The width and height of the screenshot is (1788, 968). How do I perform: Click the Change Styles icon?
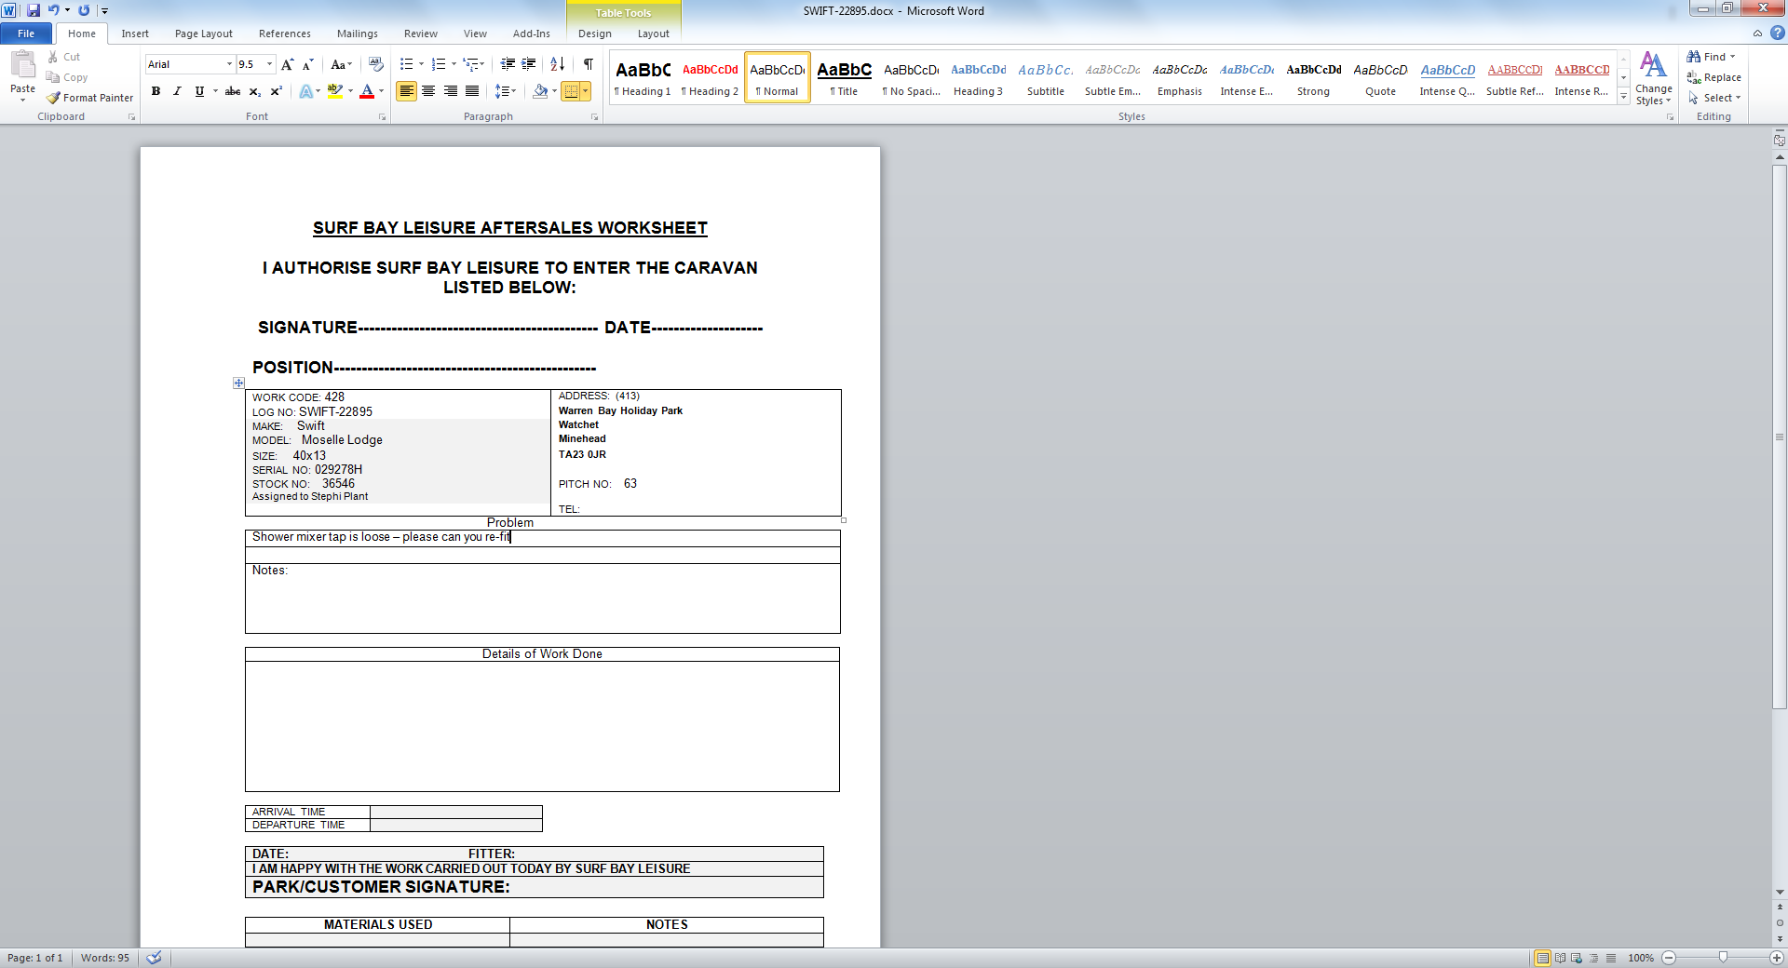tap(1653, 78)
